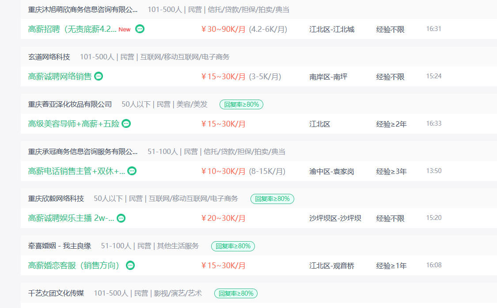
Task: Open 千艺女团文化传媒 company page
Action: tap(56, 293)
